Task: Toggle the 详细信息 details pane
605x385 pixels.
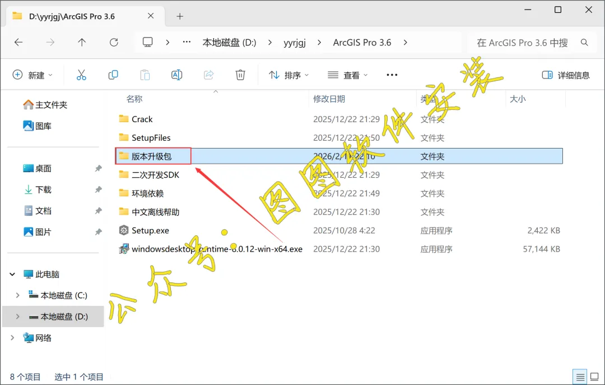Action: point(566,75)
